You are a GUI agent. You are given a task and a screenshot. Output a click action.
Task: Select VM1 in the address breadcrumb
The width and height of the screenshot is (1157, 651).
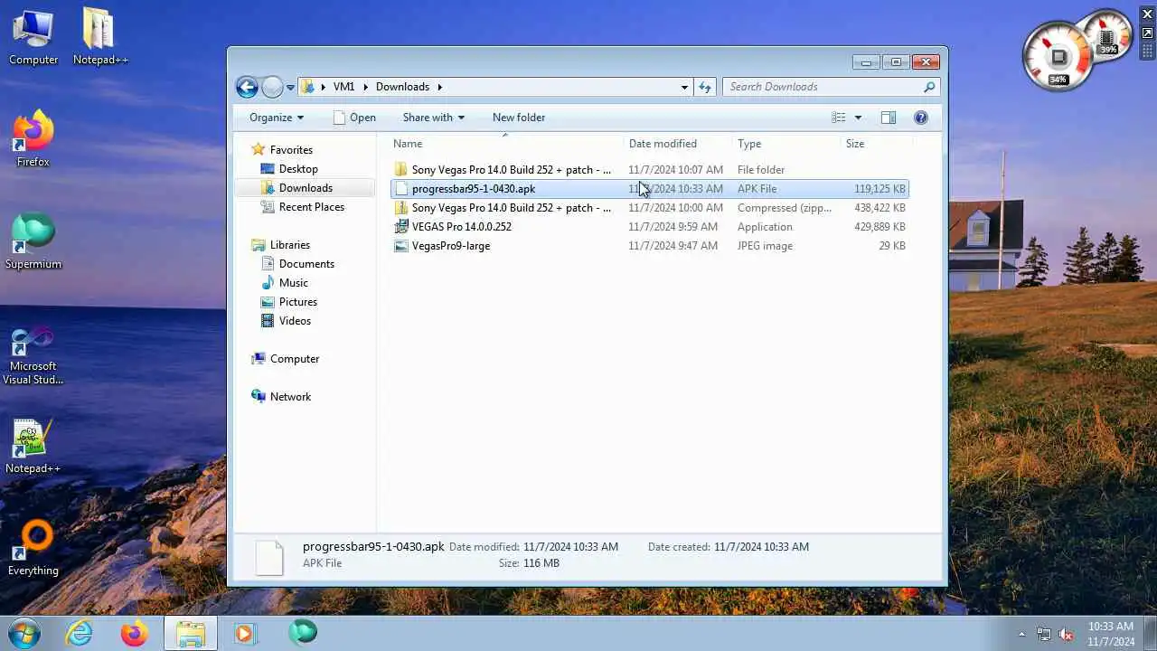tap(343, 87)
